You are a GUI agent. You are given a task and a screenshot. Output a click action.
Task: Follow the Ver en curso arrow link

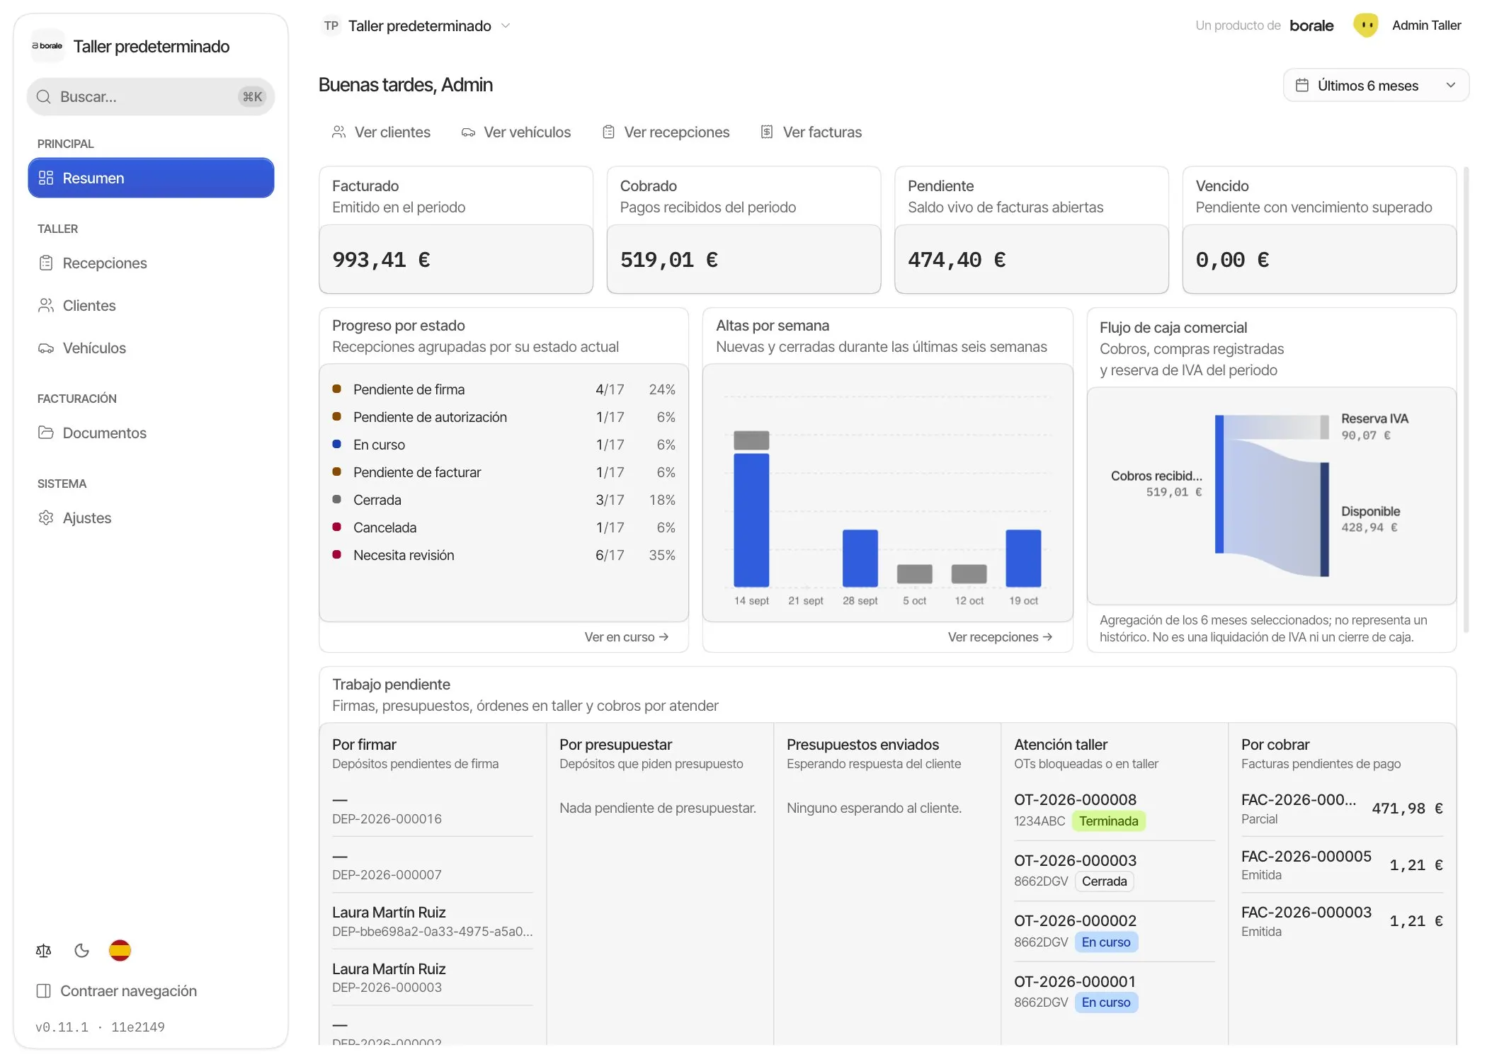627,636
